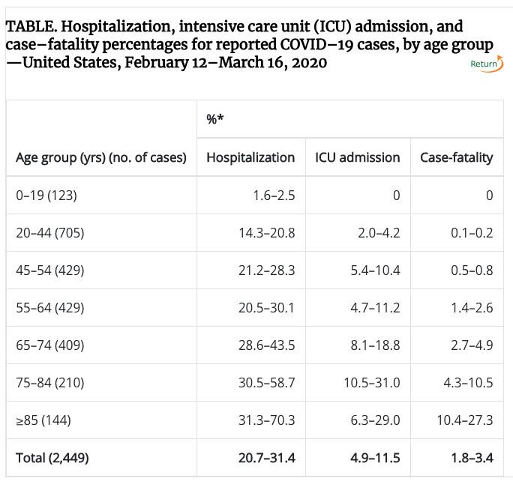This screenshot has width=513, height=484.
Task: Select the 65–74 (409) age group row label
Action: click(49, 345)
